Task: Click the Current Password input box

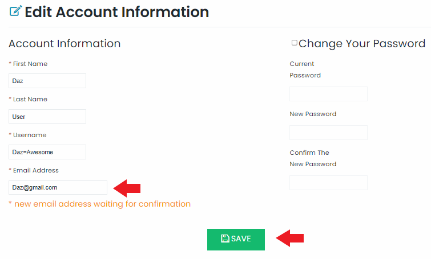Action: pyautogui.click(x=328, y=94)
